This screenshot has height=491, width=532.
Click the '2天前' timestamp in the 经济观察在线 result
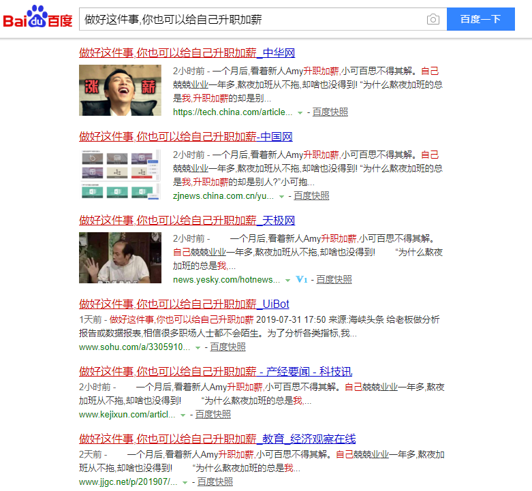90,454
